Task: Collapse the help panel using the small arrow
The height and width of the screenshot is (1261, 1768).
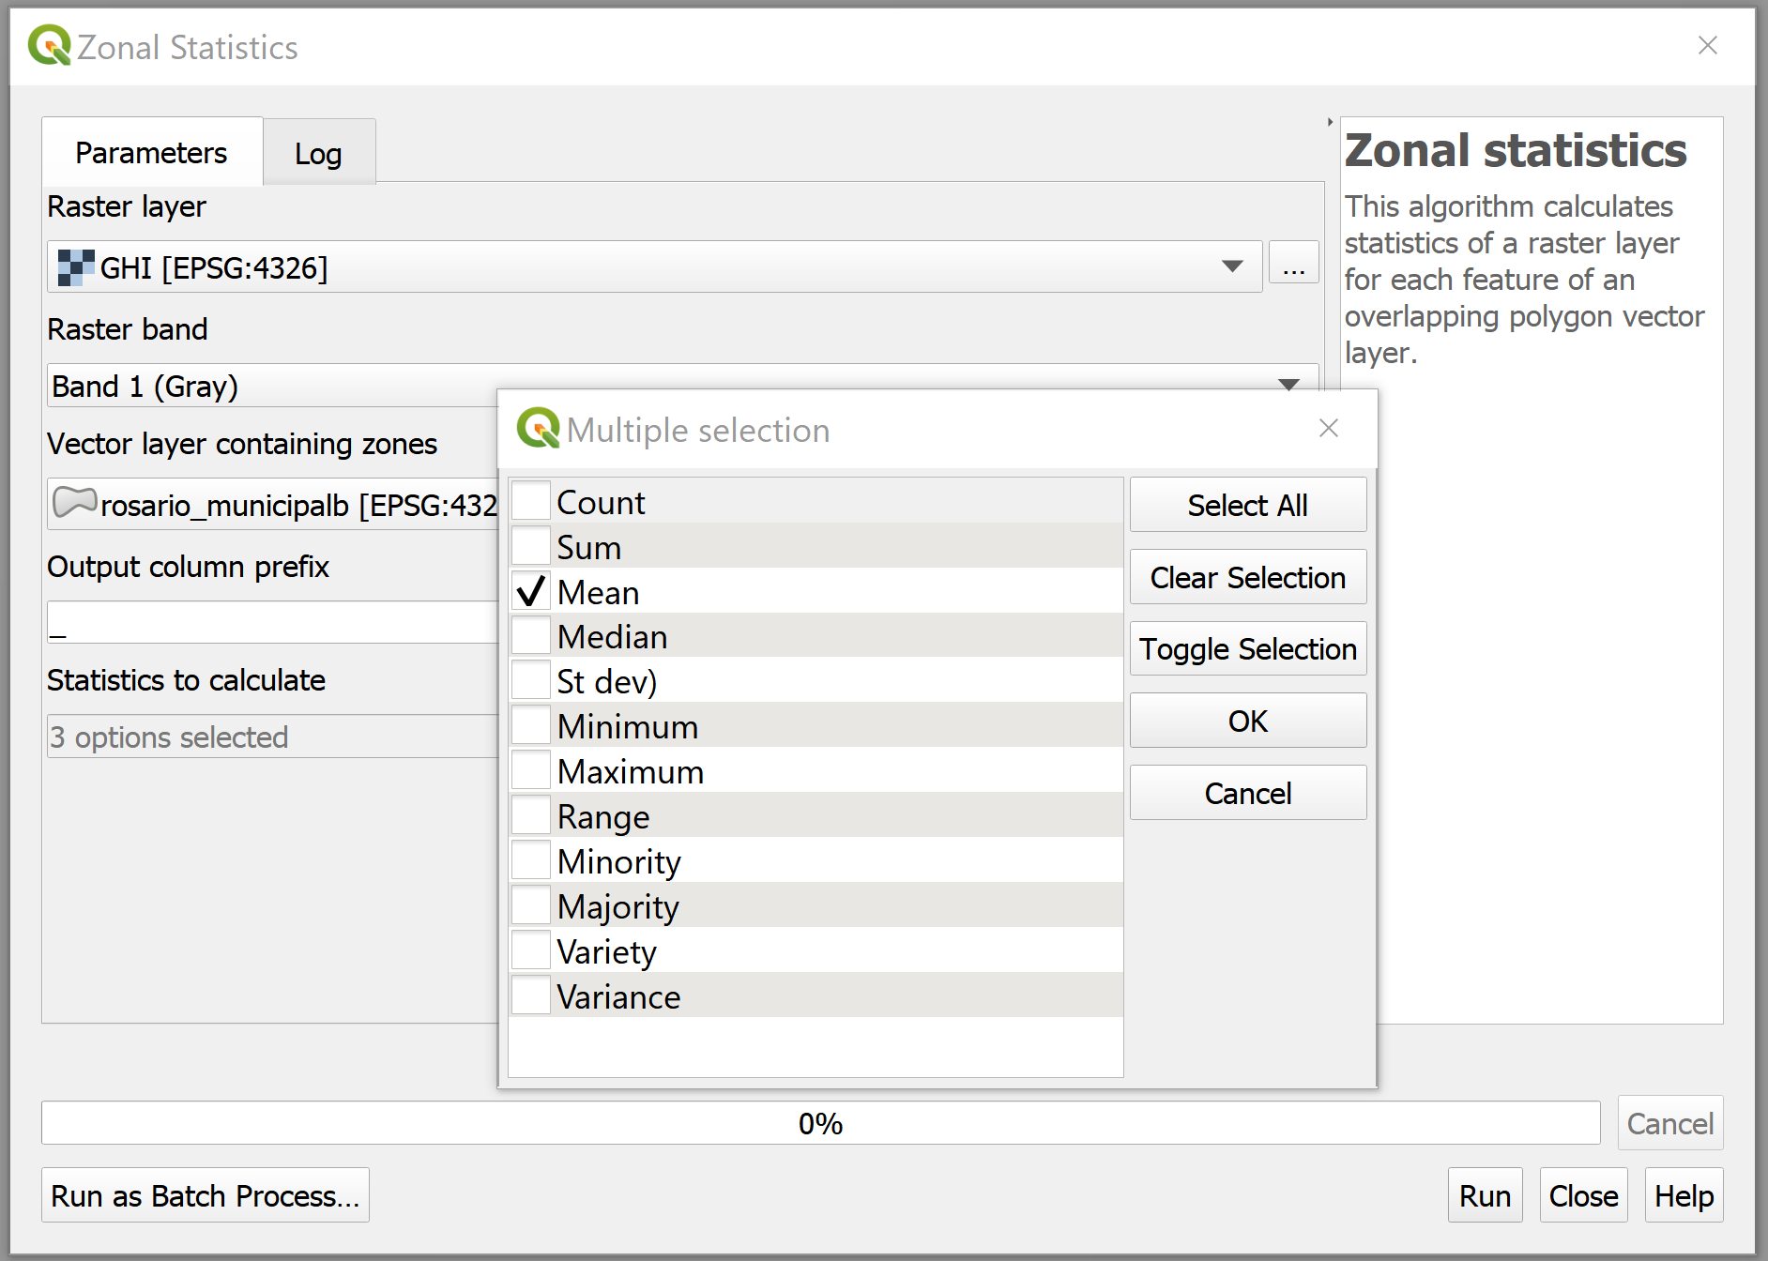Action: click(x=1330, y=122)
